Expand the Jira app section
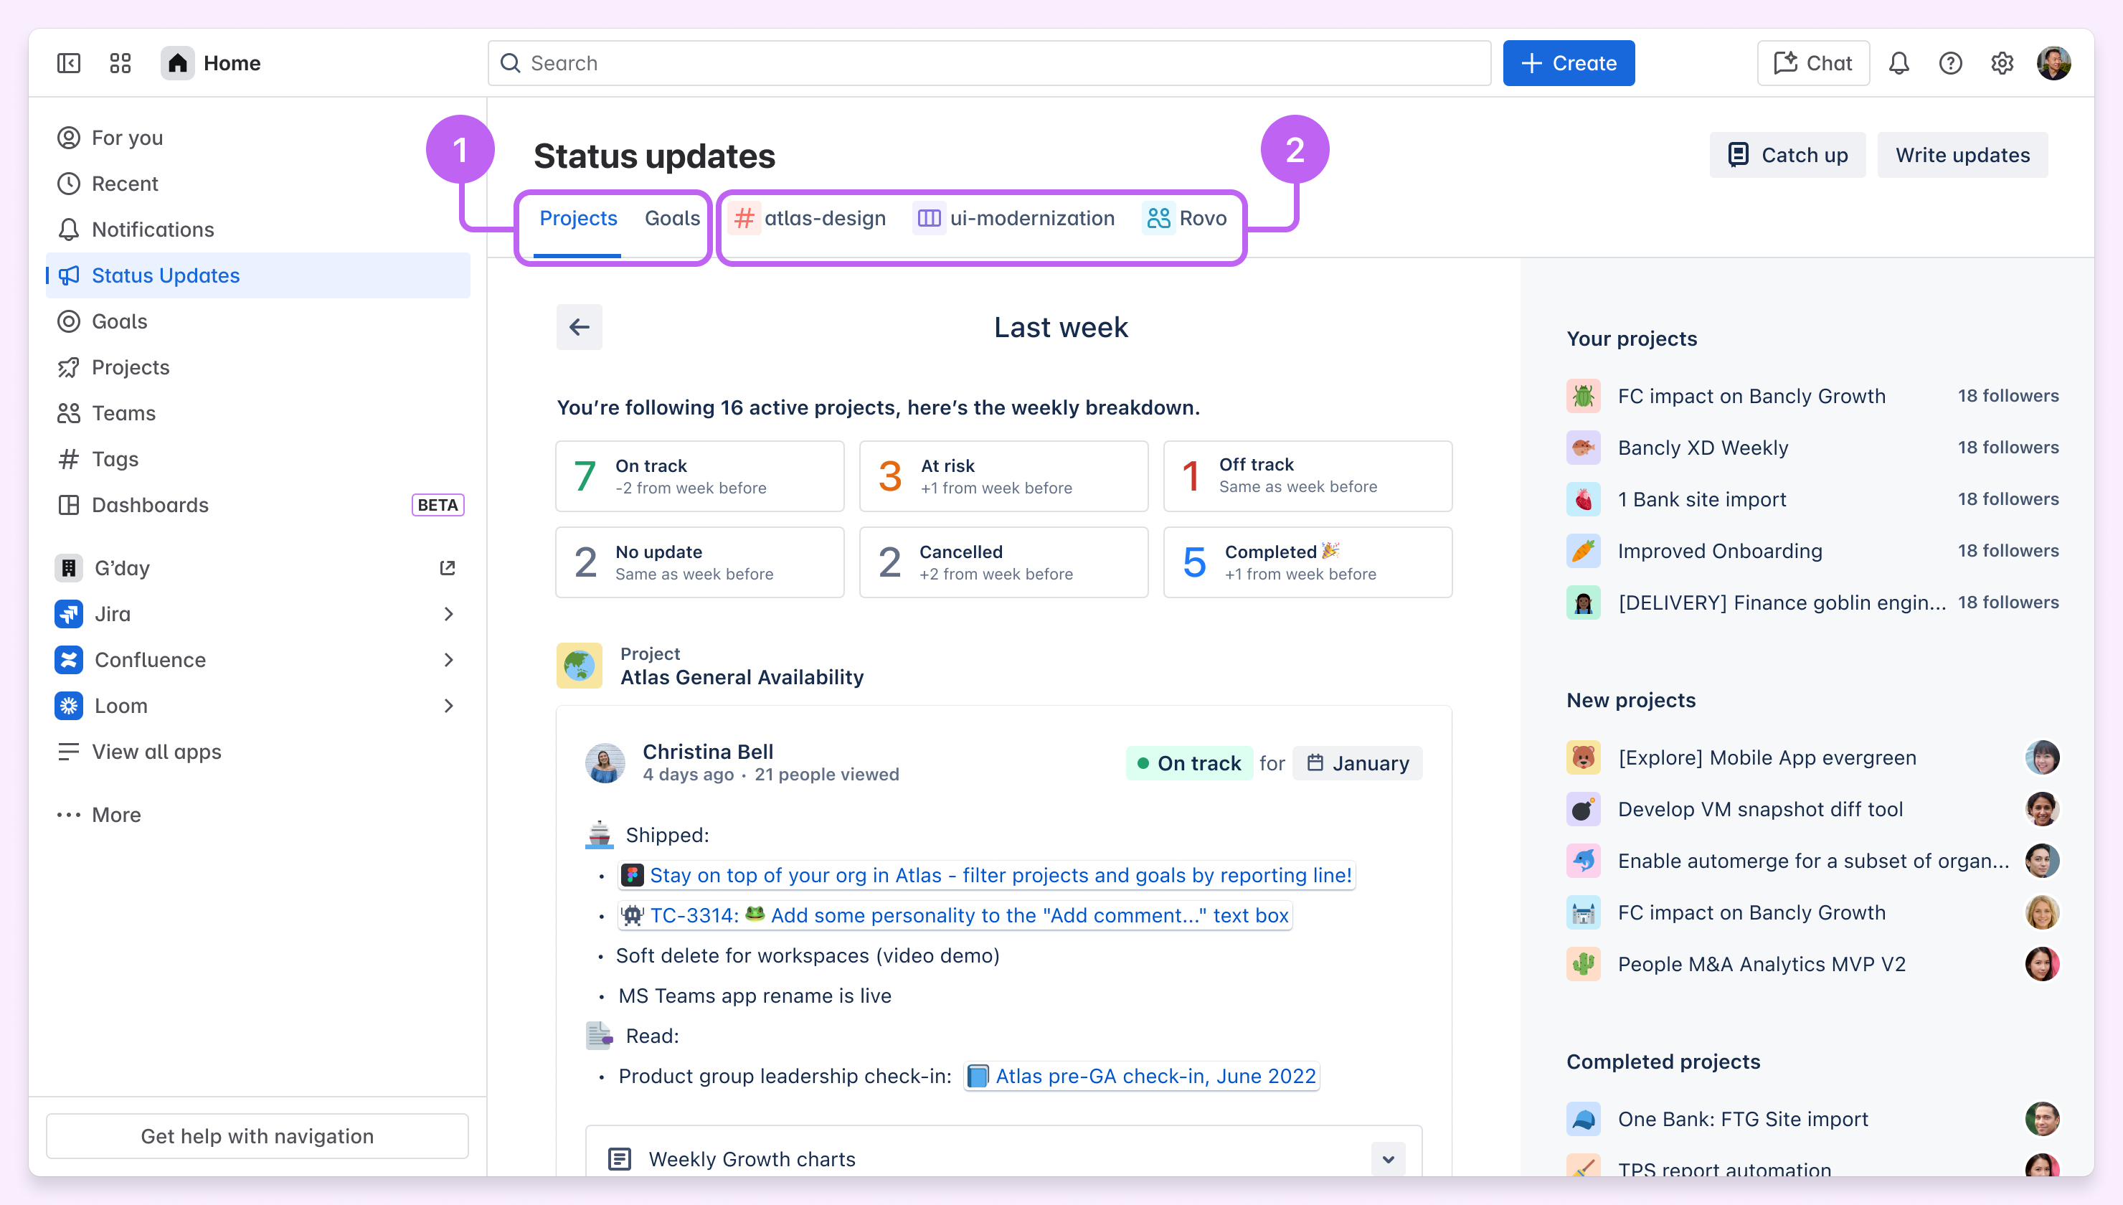 click(x=448, y=614)
